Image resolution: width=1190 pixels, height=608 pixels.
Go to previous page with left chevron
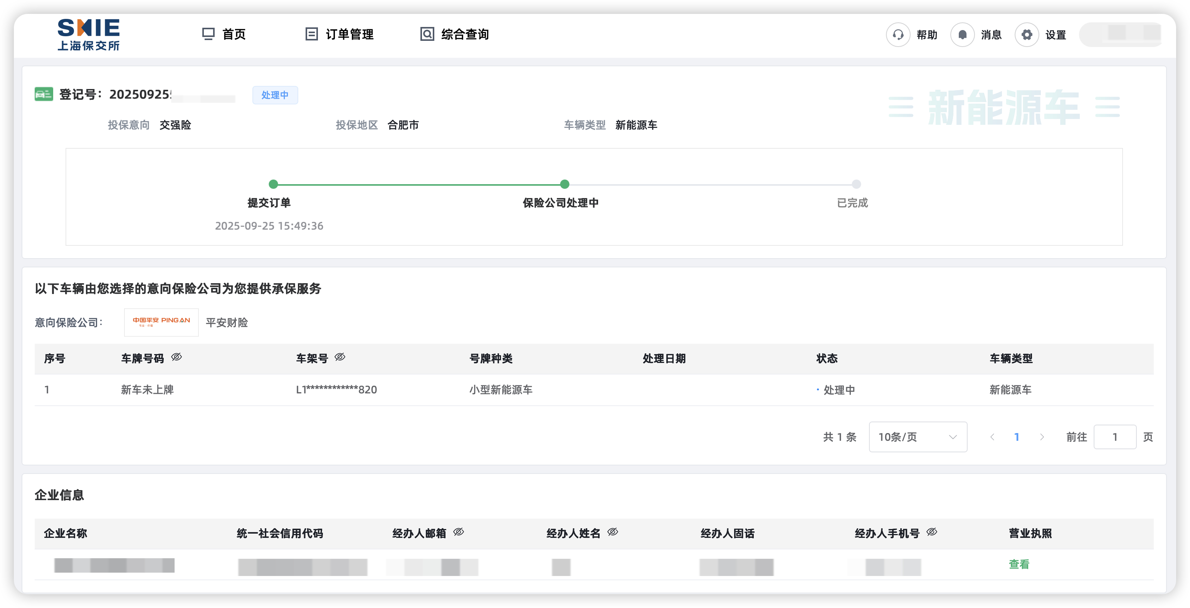[x=992, y=437]
